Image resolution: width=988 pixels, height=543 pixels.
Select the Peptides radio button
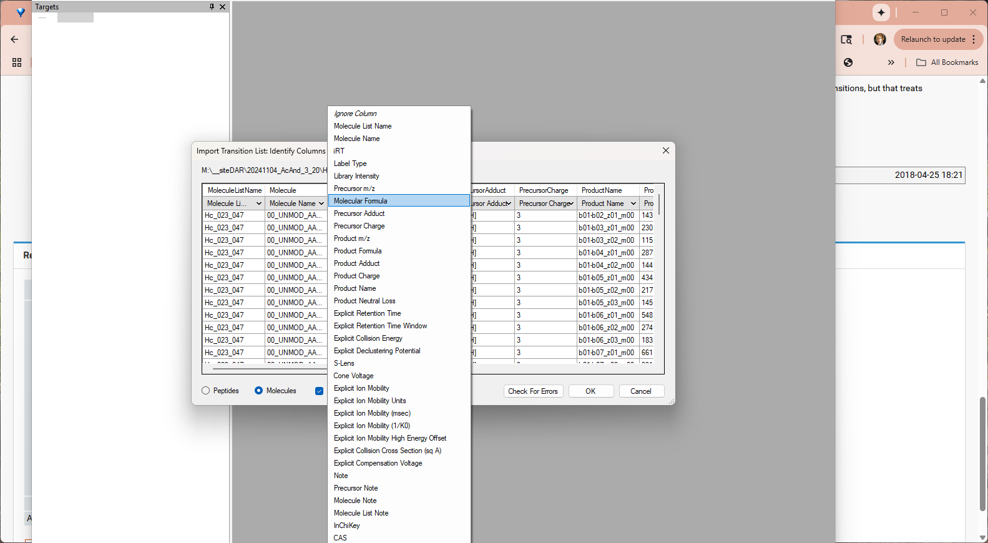(206, 391)
